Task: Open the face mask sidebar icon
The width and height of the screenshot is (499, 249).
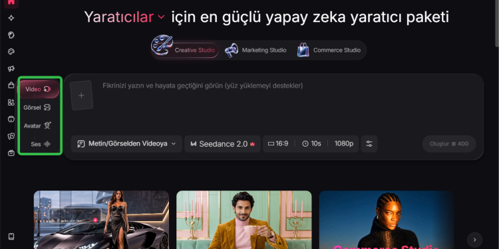Action: coord(11,119)
